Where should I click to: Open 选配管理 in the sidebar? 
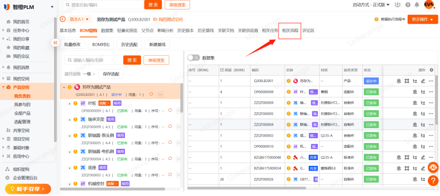pyautogui.click(x=22, y=122)
